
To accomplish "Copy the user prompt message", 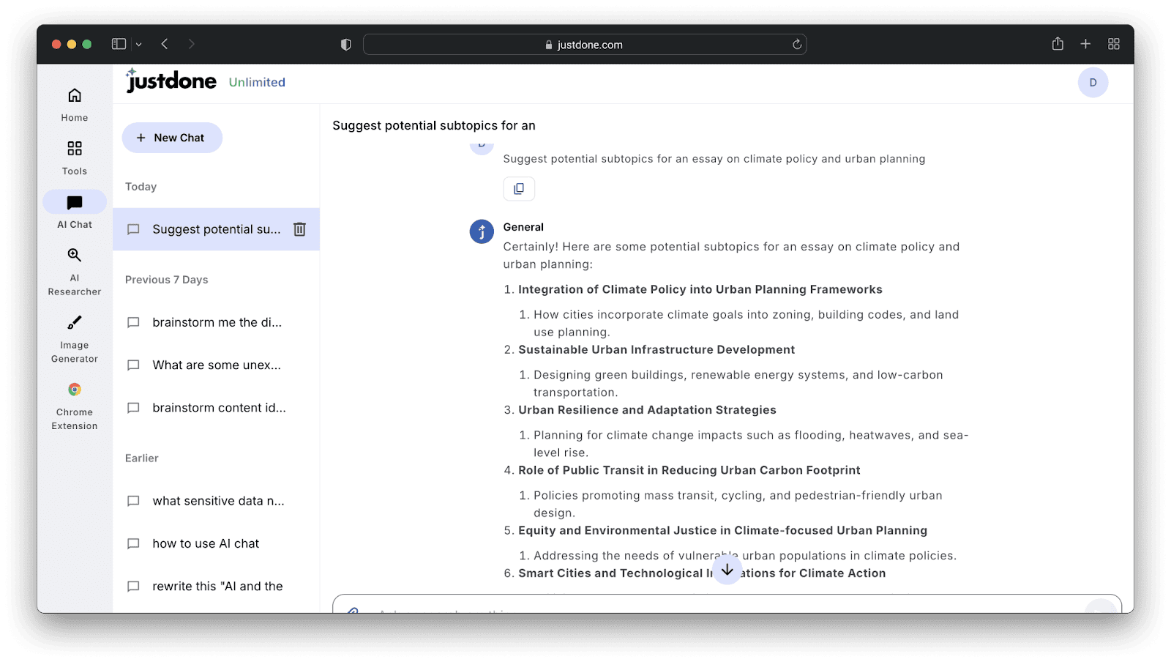I will point(519,189).
